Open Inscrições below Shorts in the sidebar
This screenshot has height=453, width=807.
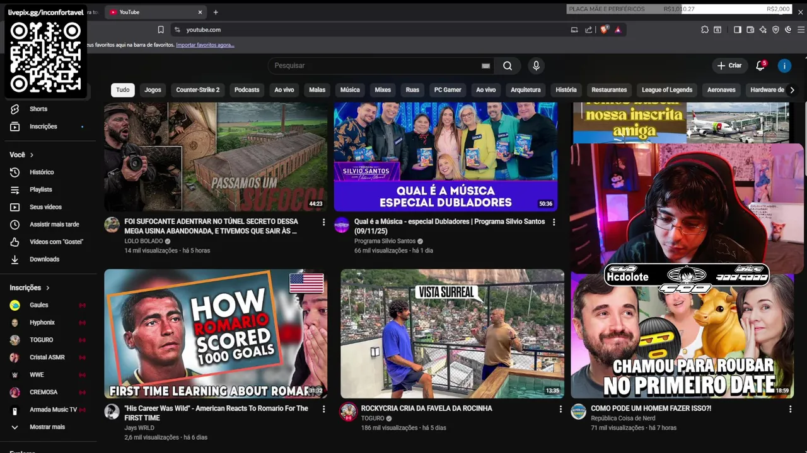point(47,126)
